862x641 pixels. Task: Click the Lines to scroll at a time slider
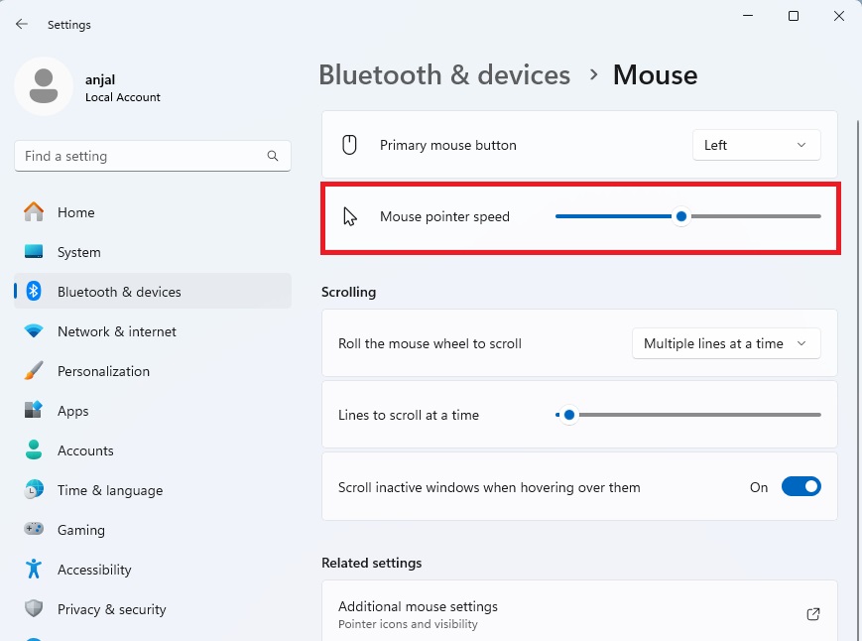coord(688,415)
